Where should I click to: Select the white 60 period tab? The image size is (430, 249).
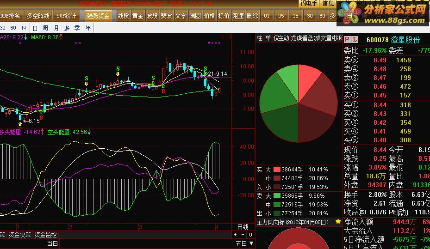tap(13, 28)
